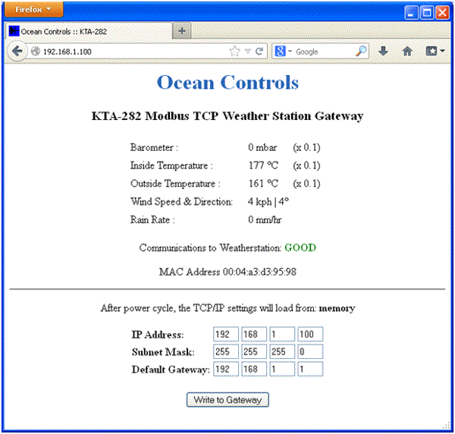Click IP Address fourth octet field 100
The image size is (455, 434).
(310, 334)
